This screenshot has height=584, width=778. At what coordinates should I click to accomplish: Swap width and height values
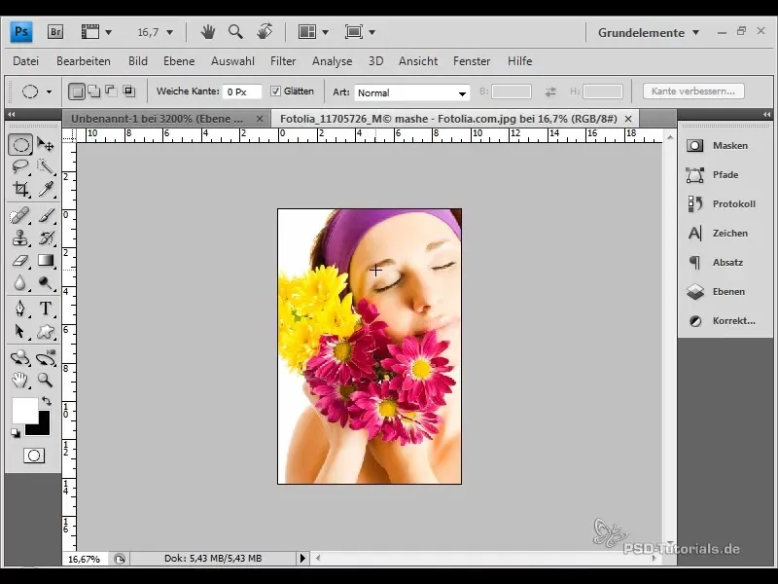550,91
